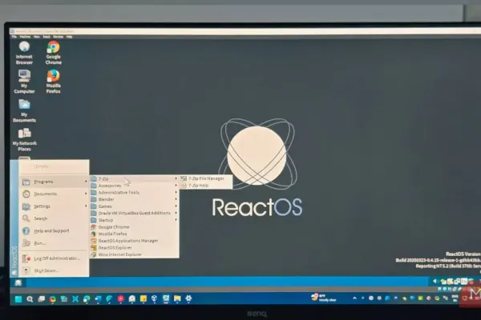Screen dimensions: 481x320
Task: Launch Google Chrome from the desktop
Action: click(54, 53)
